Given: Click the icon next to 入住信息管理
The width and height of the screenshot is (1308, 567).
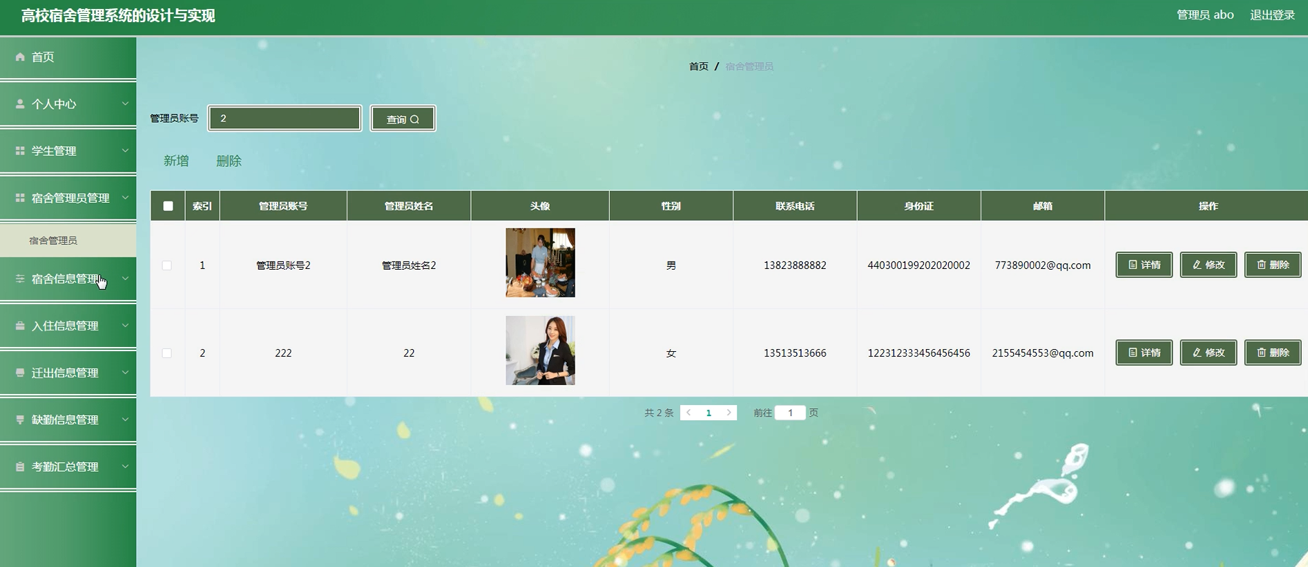Looking at the screenshot, I should [20, 326].
